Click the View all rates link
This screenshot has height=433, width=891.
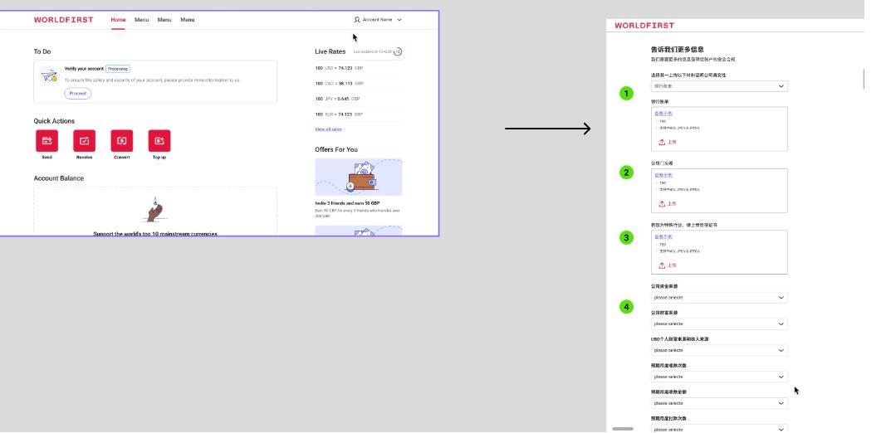(x=329, y=129)
